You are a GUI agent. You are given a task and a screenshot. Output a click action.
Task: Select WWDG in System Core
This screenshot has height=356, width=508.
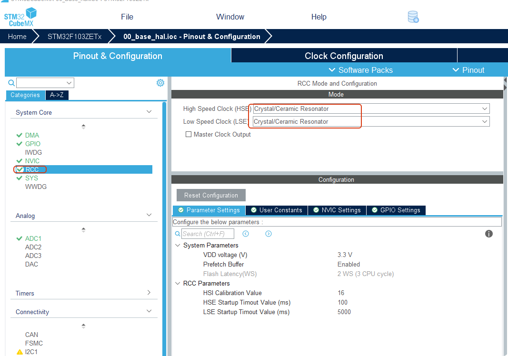tap(36, 187)
